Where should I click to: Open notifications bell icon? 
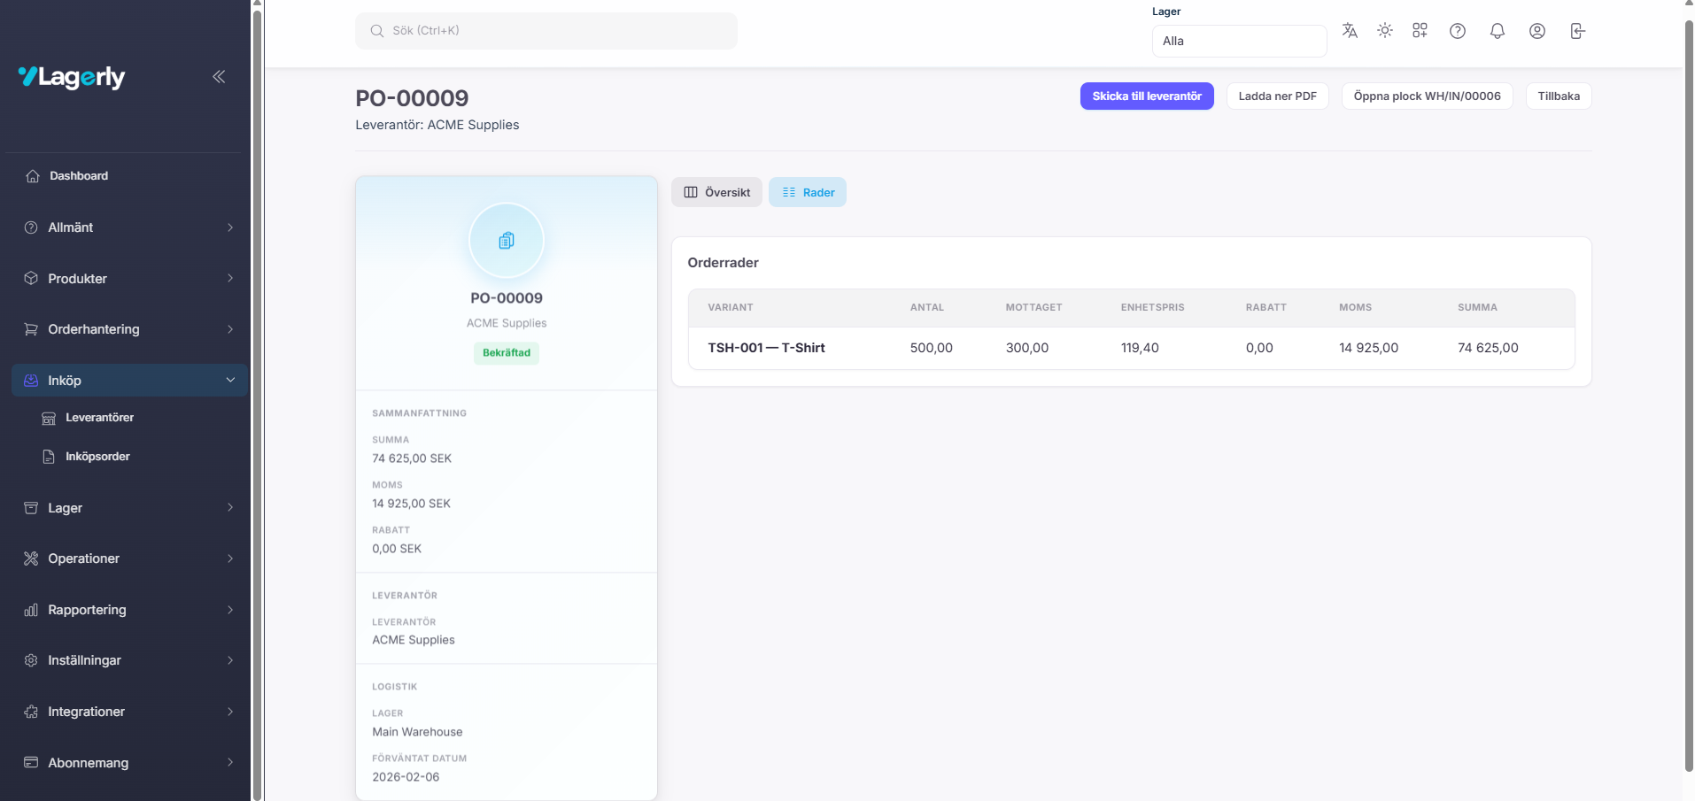(1498, 31)
